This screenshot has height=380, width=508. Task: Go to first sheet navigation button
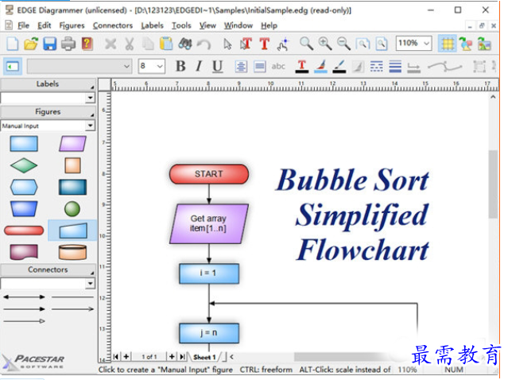click(115, 357)
